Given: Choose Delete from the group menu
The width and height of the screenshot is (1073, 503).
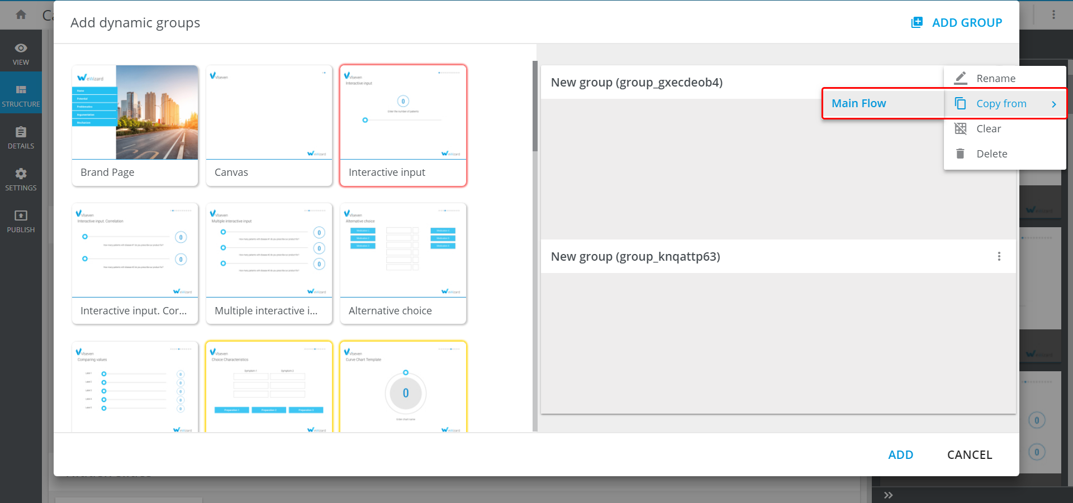Looking at the screenshot, I should tap(991, 154).
